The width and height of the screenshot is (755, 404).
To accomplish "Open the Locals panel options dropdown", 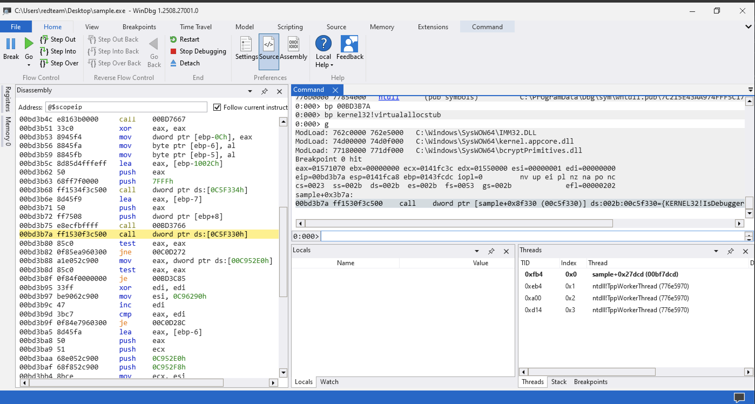I will click(x=477, y=251).
